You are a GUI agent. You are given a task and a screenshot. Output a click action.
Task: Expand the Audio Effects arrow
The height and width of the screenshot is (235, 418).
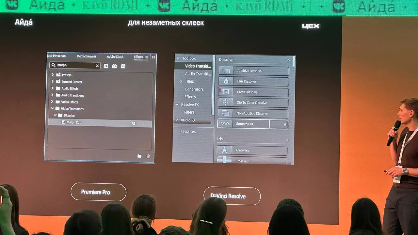click(x=52, y=88)
